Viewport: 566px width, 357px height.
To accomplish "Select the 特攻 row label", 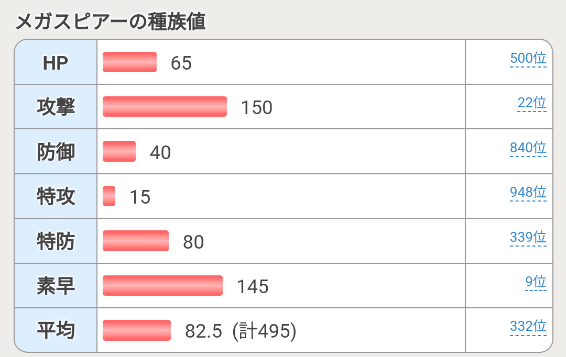I will click(56, 196).
